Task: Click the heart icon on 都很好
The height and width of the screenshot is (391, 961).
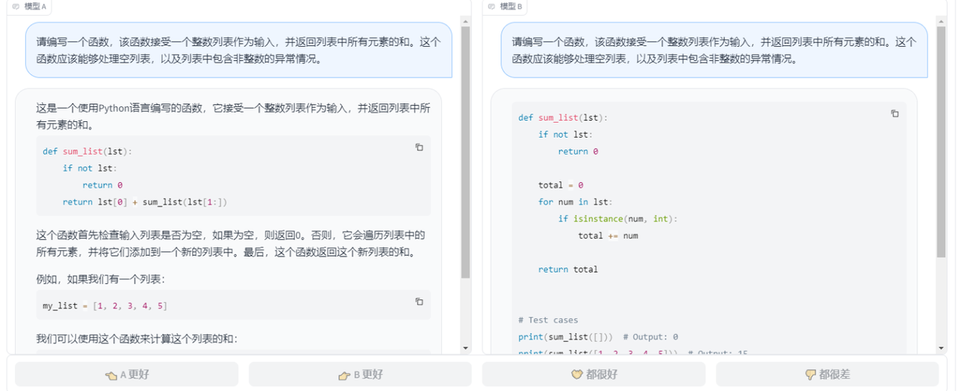Action: [x=578, y=375]
